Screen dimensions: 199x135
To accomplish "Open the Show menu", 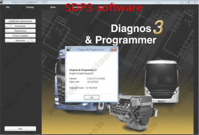I will (53, 7).
